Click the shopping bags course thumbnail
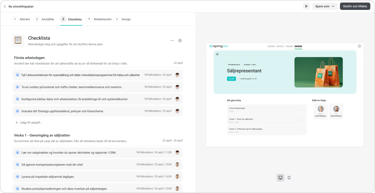The height and width of the screenshot is (193, 375). [318, 72]
